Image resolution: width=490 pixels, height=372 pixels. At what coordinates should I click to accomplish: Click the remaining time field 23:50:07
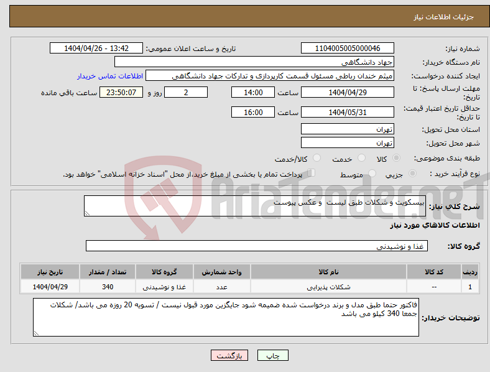[x=121, y=92]
